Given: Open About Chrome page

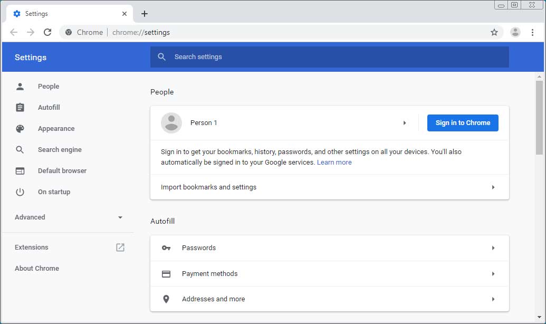Looking at the screenshot, I should pos(37,268).
